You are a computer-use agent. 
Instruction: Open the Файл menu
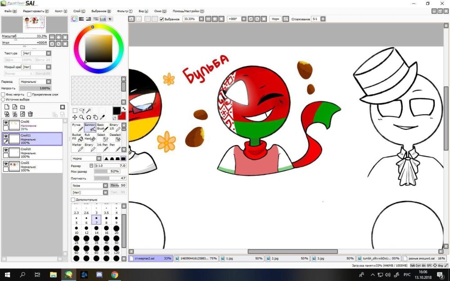coord(11,11)
